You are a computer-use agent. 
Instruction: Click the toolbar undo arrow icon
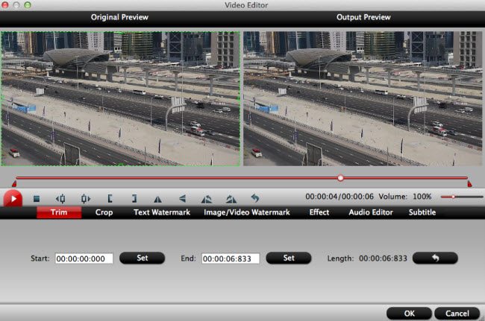255,198
